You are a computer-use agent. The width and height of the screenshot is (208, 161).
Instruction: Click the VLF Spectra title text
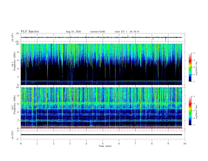tap(30, 32)
